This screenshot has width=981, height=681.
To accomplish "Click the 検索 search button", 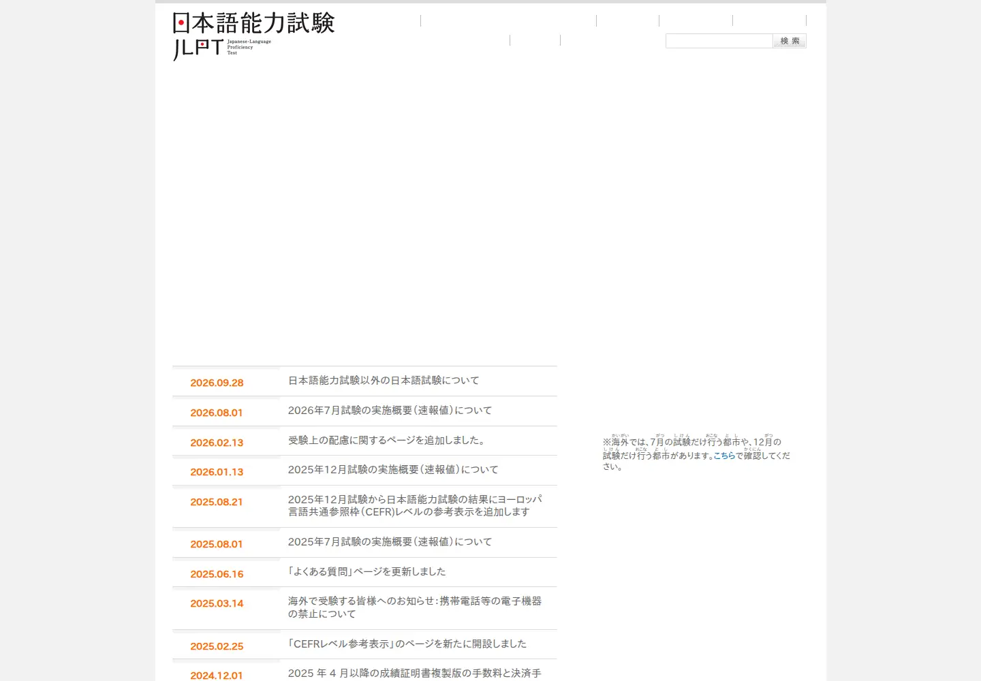I will click(790, 41).
